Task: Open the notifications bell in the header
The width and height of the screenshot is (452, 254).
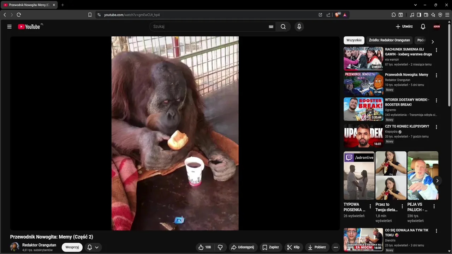Action: 423,26
